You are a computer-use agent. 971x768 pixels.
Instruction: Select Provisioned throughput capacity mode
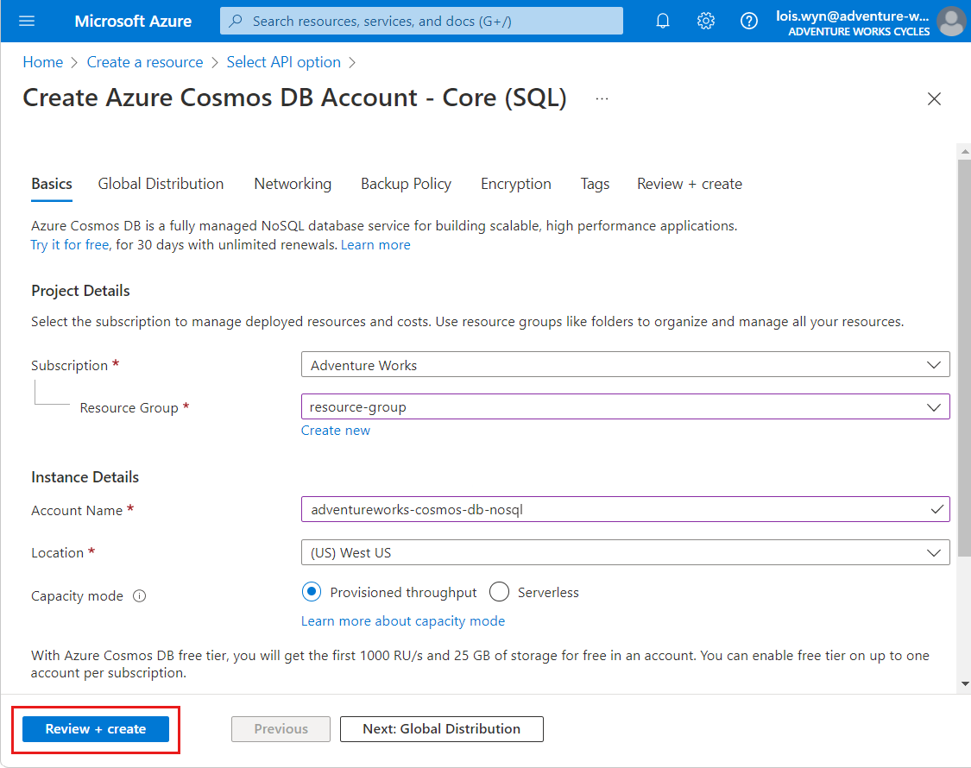[312, 592]
